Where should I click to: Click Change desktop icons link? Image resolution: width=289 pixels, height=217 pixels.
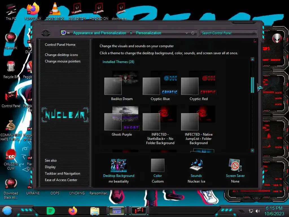click(61, 55)
